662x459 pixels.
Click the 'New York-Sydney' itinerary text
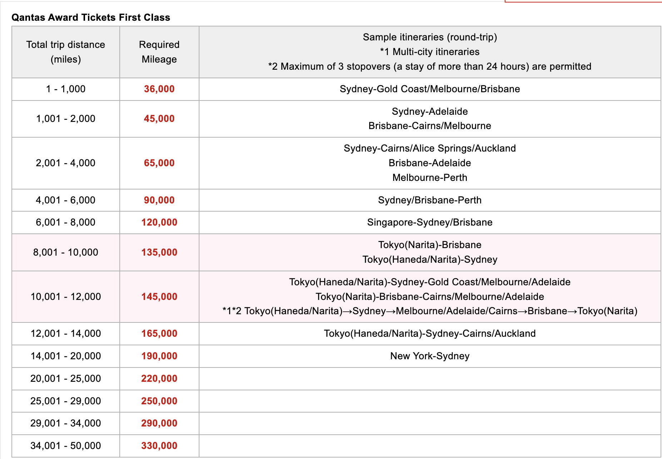tap(430, 356)
